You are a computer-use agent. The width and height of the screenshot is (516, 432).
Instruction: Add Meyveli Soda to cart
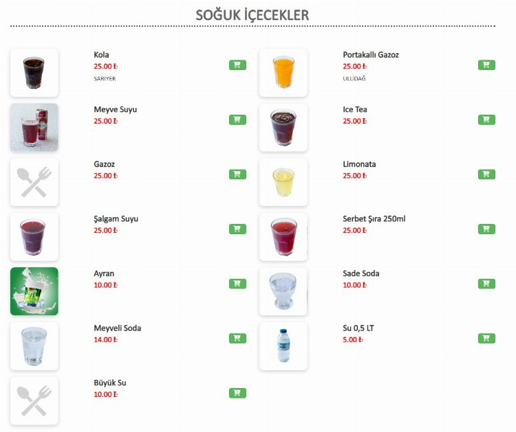tap(237, 339)
